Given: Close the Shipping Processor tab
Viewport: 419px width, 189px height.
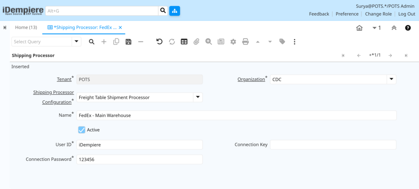Looking at the screenshot, I should [120, 27].
